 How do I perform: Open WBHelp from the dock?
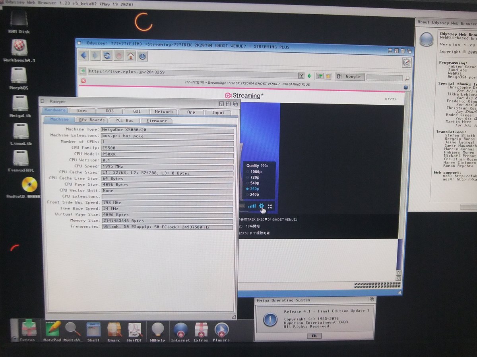pos(158,332)
